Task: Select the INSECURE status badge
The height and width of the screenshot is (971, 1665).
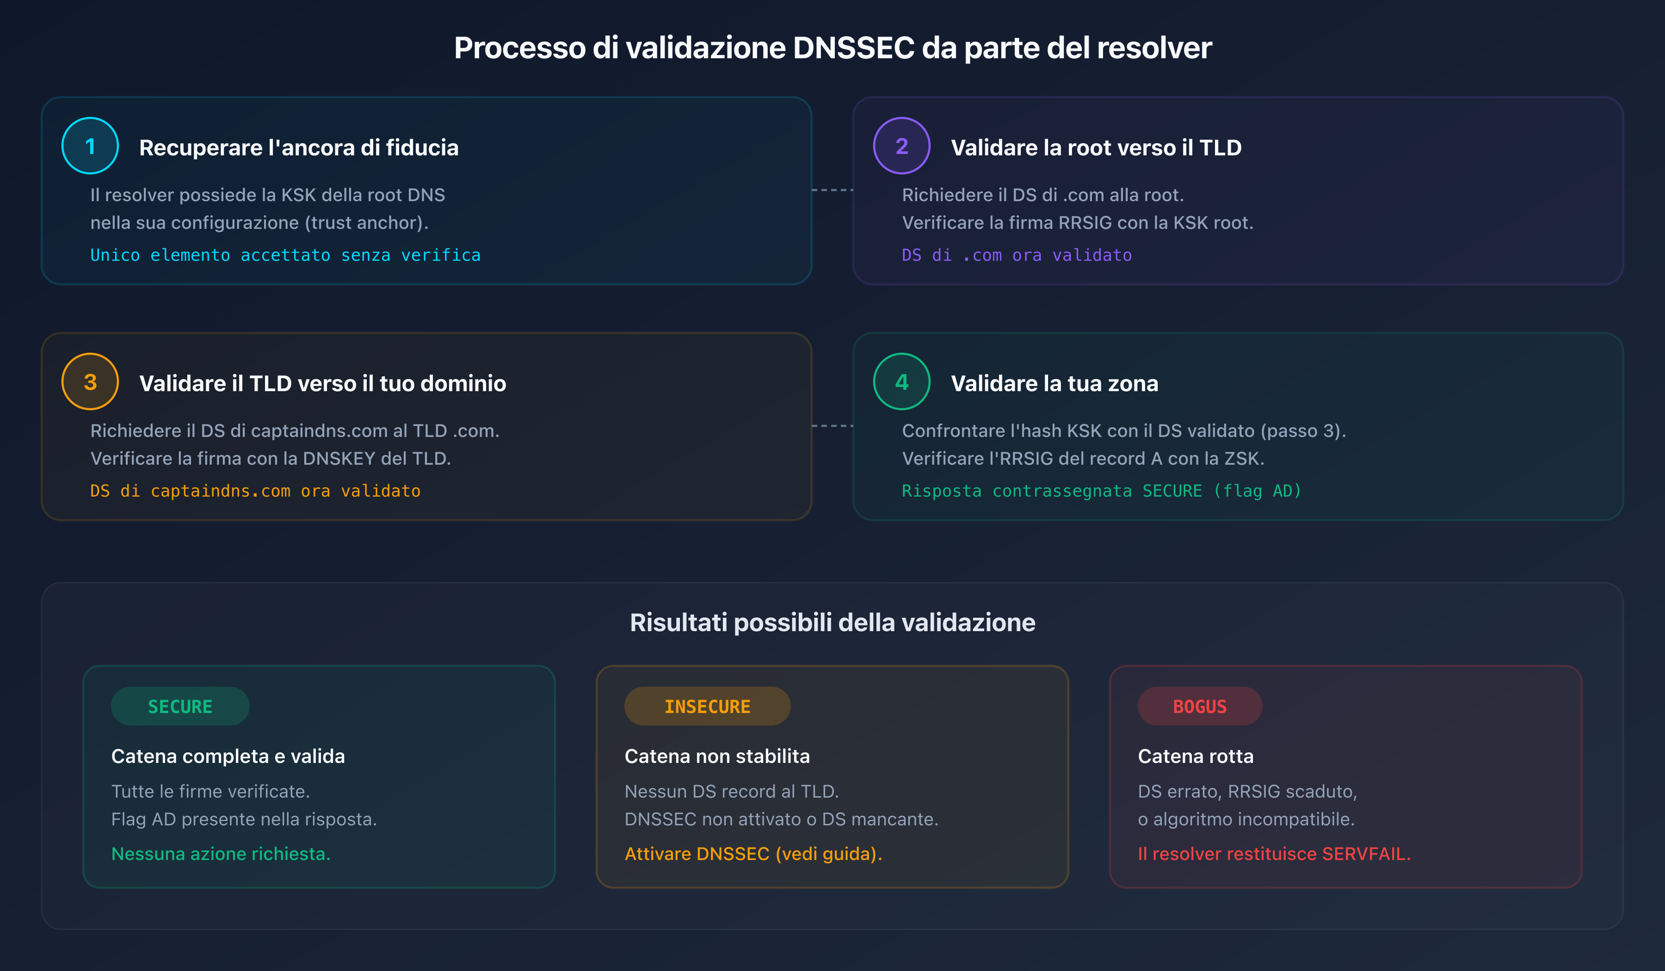Action: point(707,706)
